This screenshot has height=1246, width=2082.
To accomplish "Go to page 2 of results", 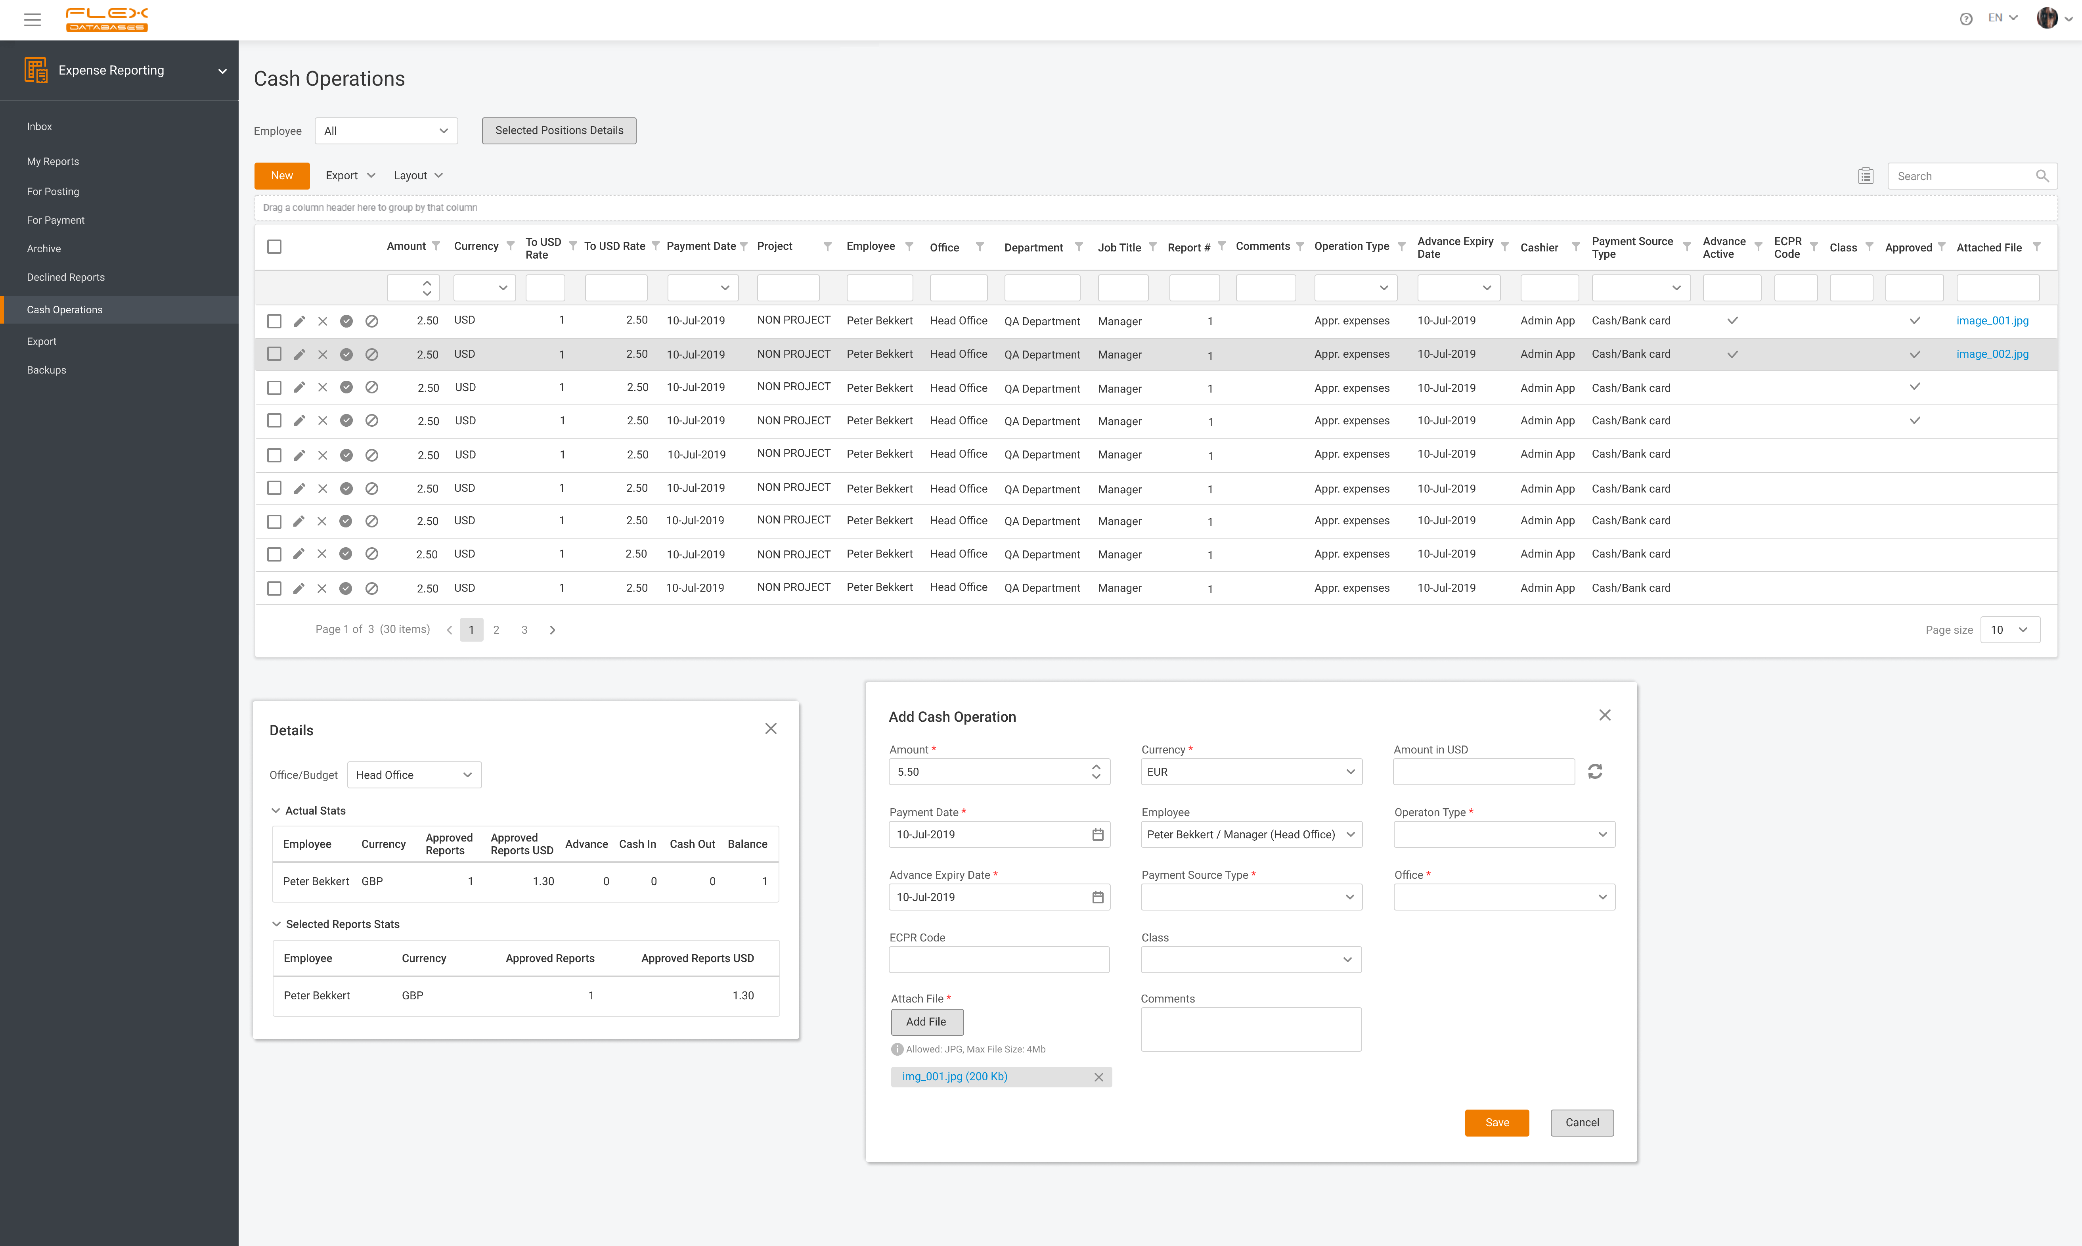I will [x=496, y=630].
